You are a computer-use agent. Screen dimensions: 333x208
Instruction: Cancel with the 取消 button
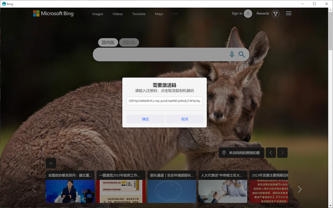click(184, 119)
